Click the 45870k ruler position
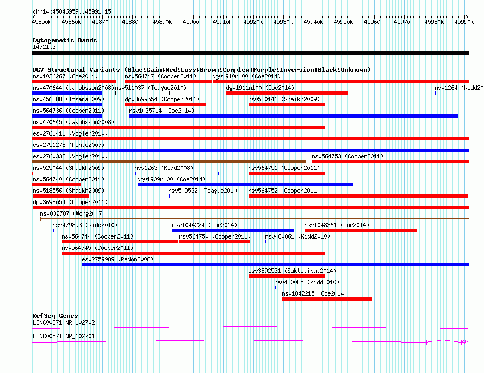The width and height of the screenshot is (484, 373). [102, 22]
